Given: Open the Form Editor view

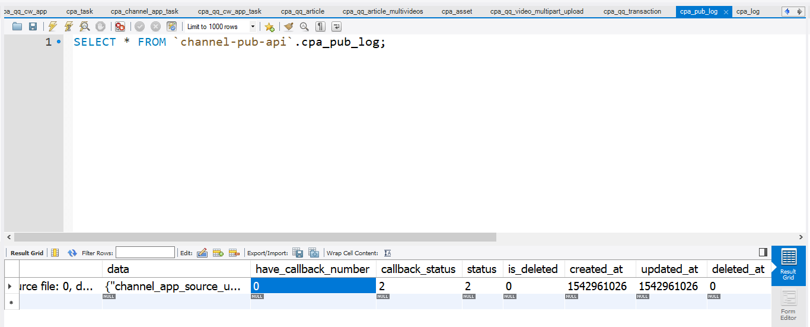Looking at the screenshot, I should (x=788, y=305).
